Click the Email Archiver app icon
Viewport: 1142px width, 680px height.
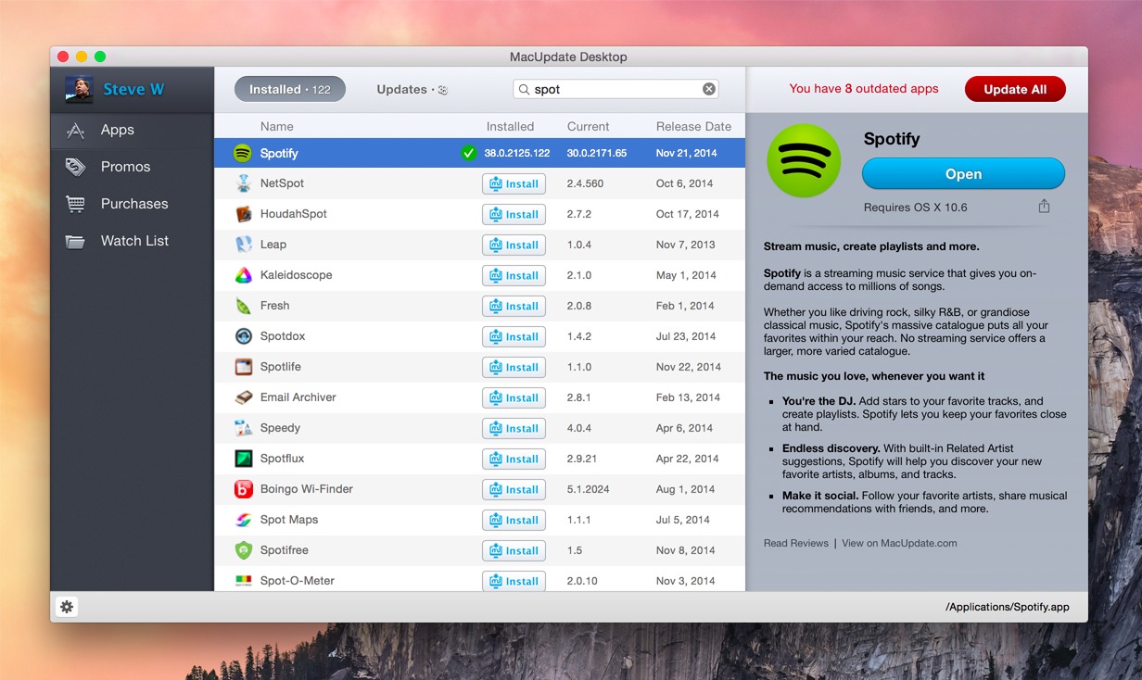243,397
